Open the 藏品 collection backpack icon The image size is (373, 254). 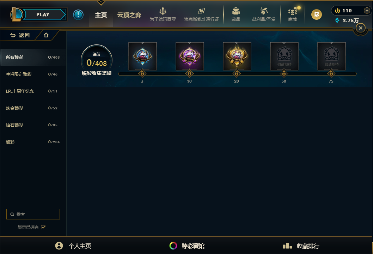[236, 11]
